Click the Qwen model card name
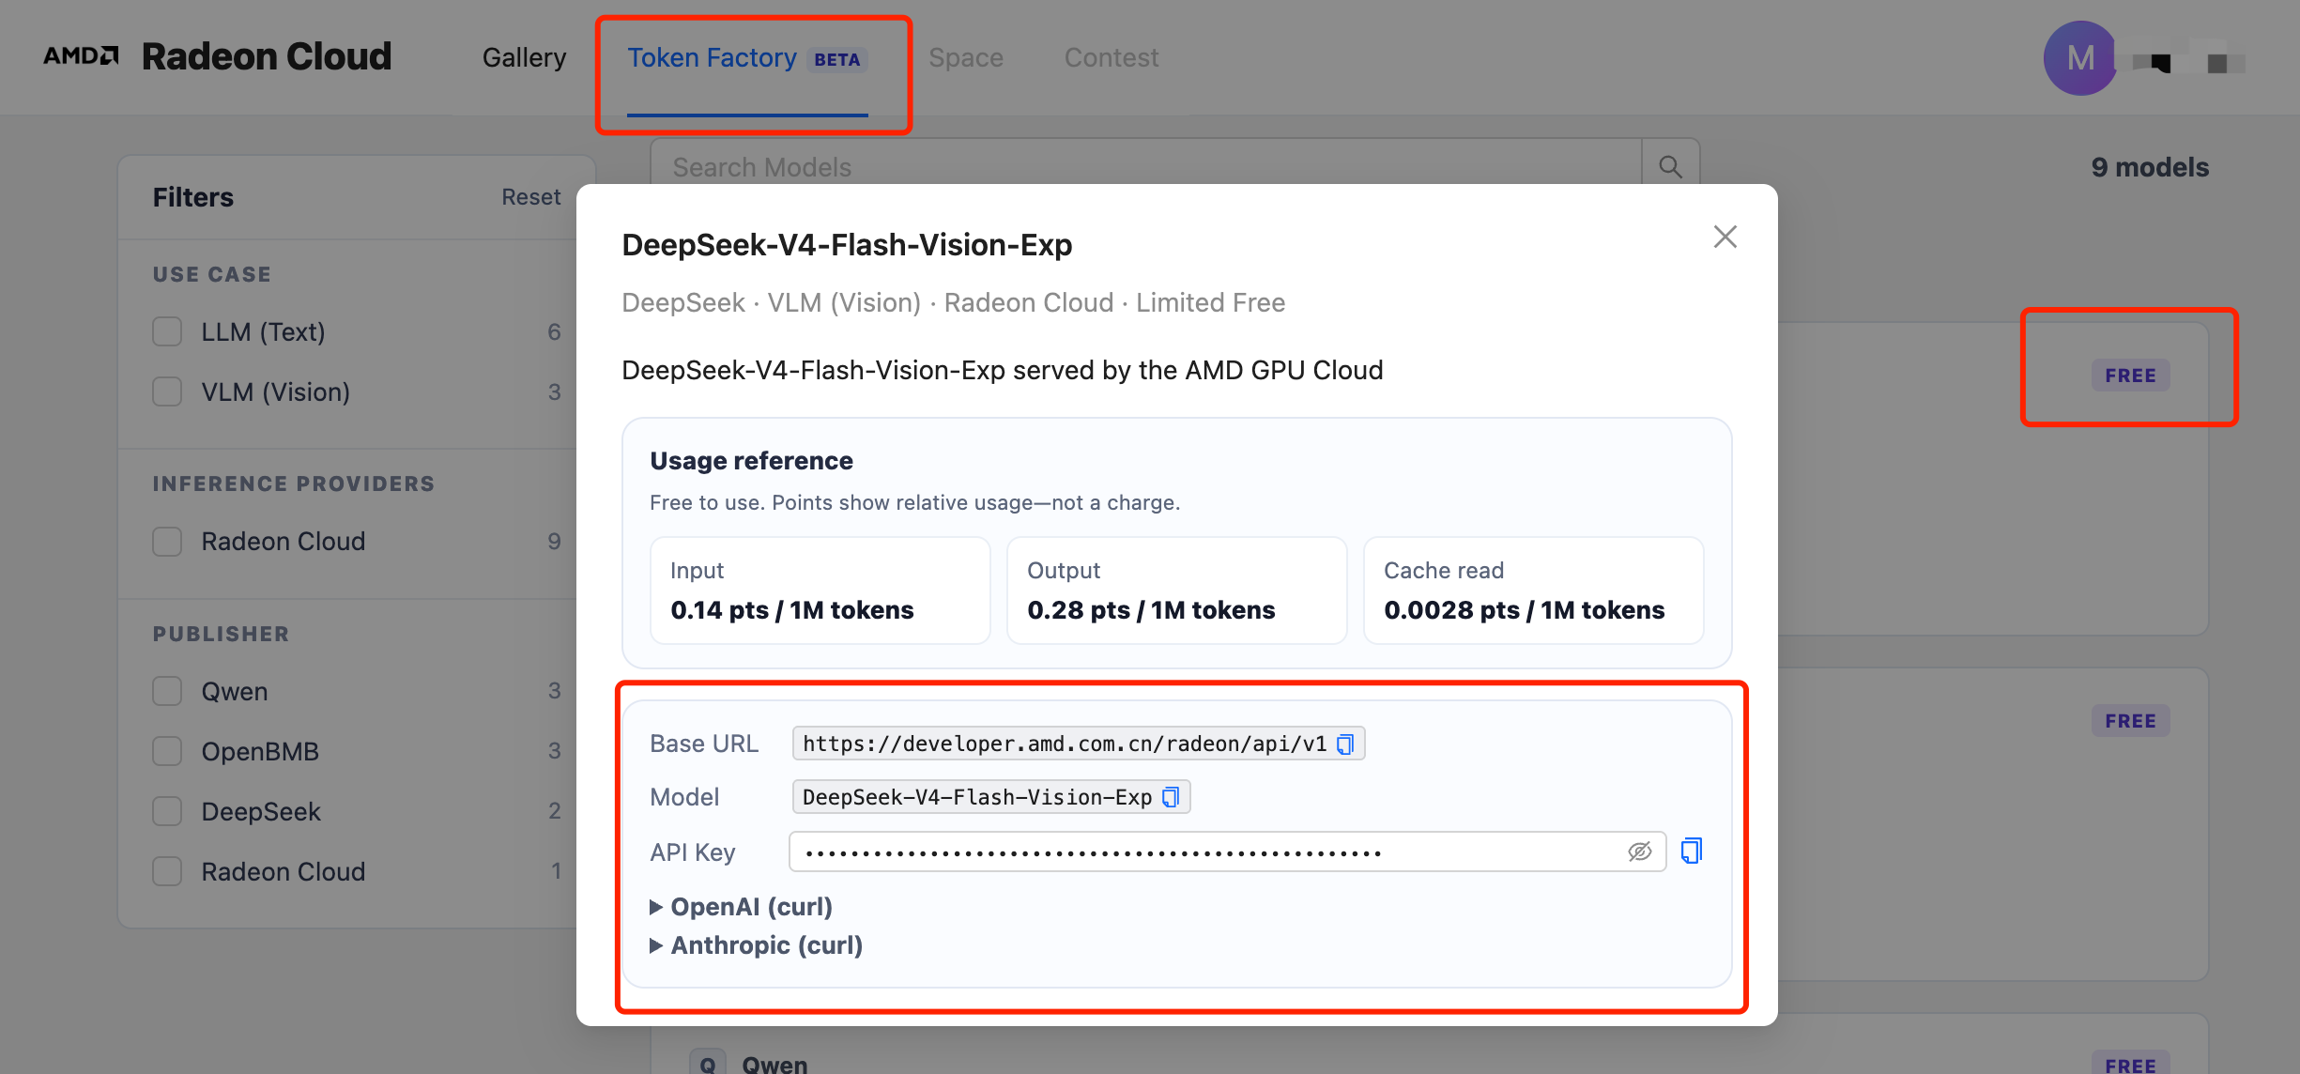The width and height of the screenshot is (2300, 1074). click(x=774, y=1064)
